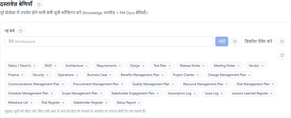Viewport: 291px width, 118px height.
Task: Remove the Security category tag
Action: (48, 75)
